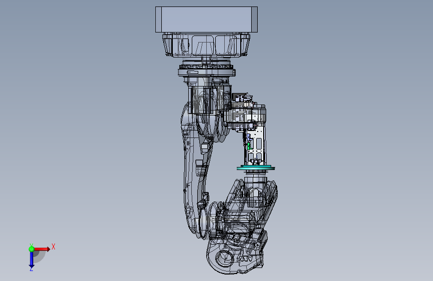Select the rectangular mounting block atop robot

coord(206,19)
